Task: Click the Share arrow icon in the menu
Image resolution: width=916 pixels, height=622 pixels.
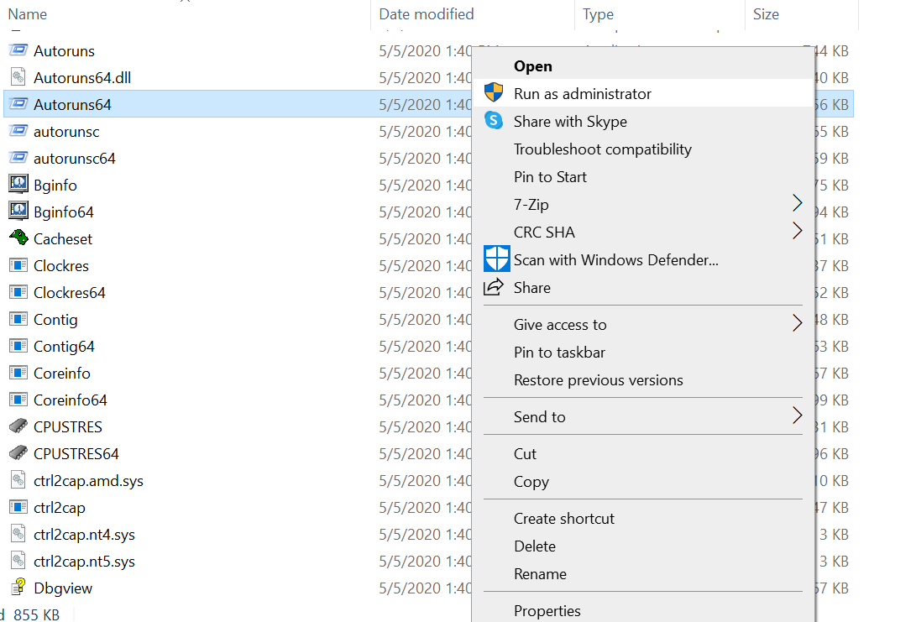Action: coord(494,287)
